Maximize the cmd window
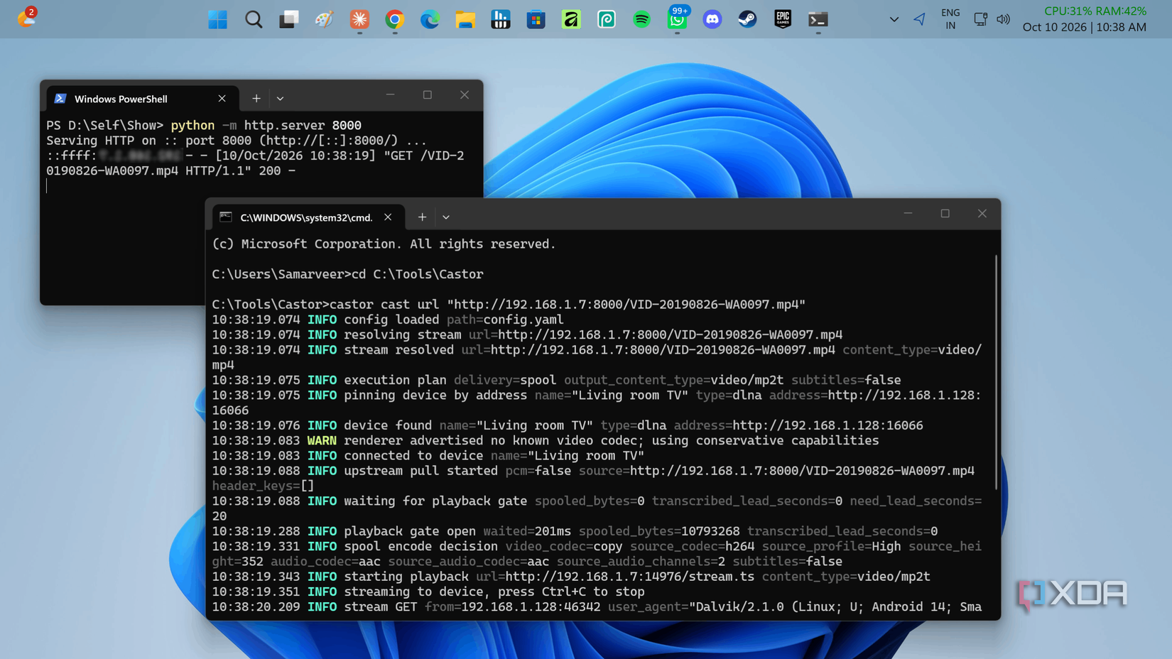1172x659 pixels. [945, 213]
